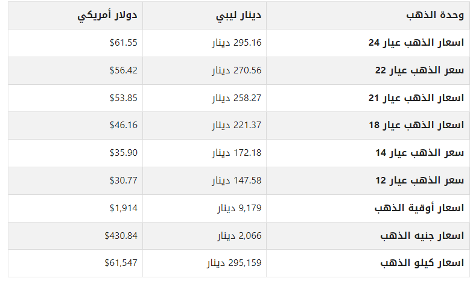
Task: Click the $46.16 dollar price cell
Action: tap(124, 125)
